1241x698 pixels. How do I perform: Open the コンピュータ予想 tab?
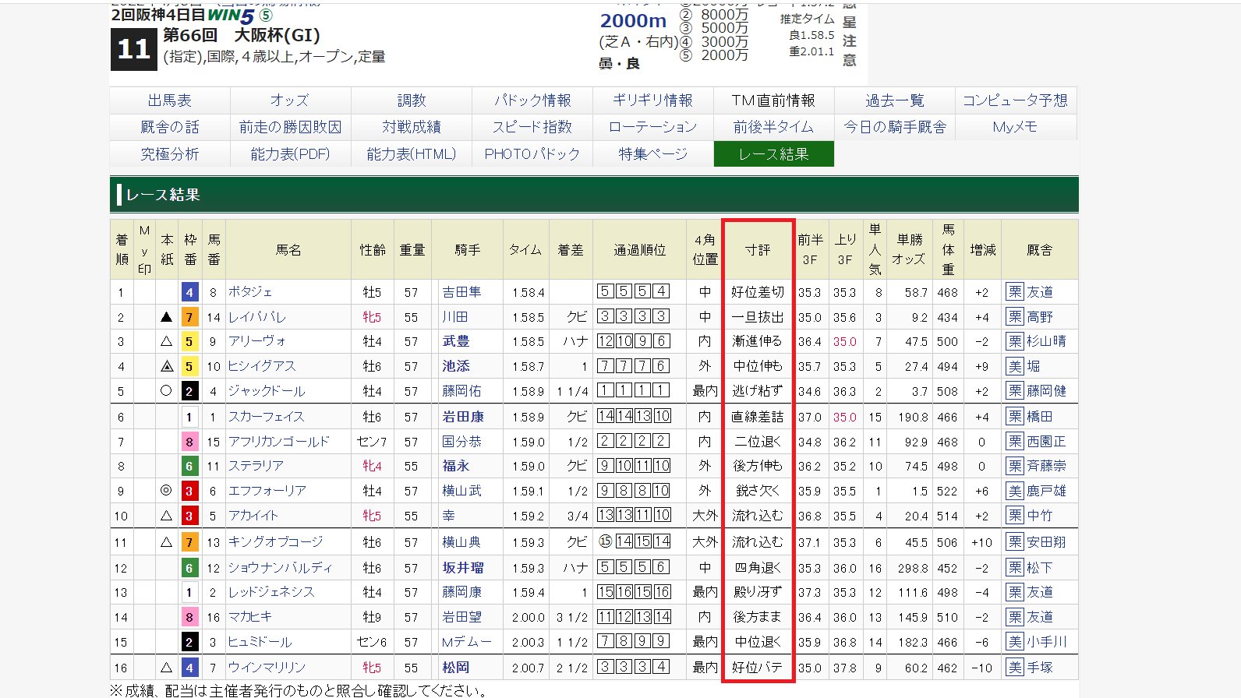(1016, 100)
